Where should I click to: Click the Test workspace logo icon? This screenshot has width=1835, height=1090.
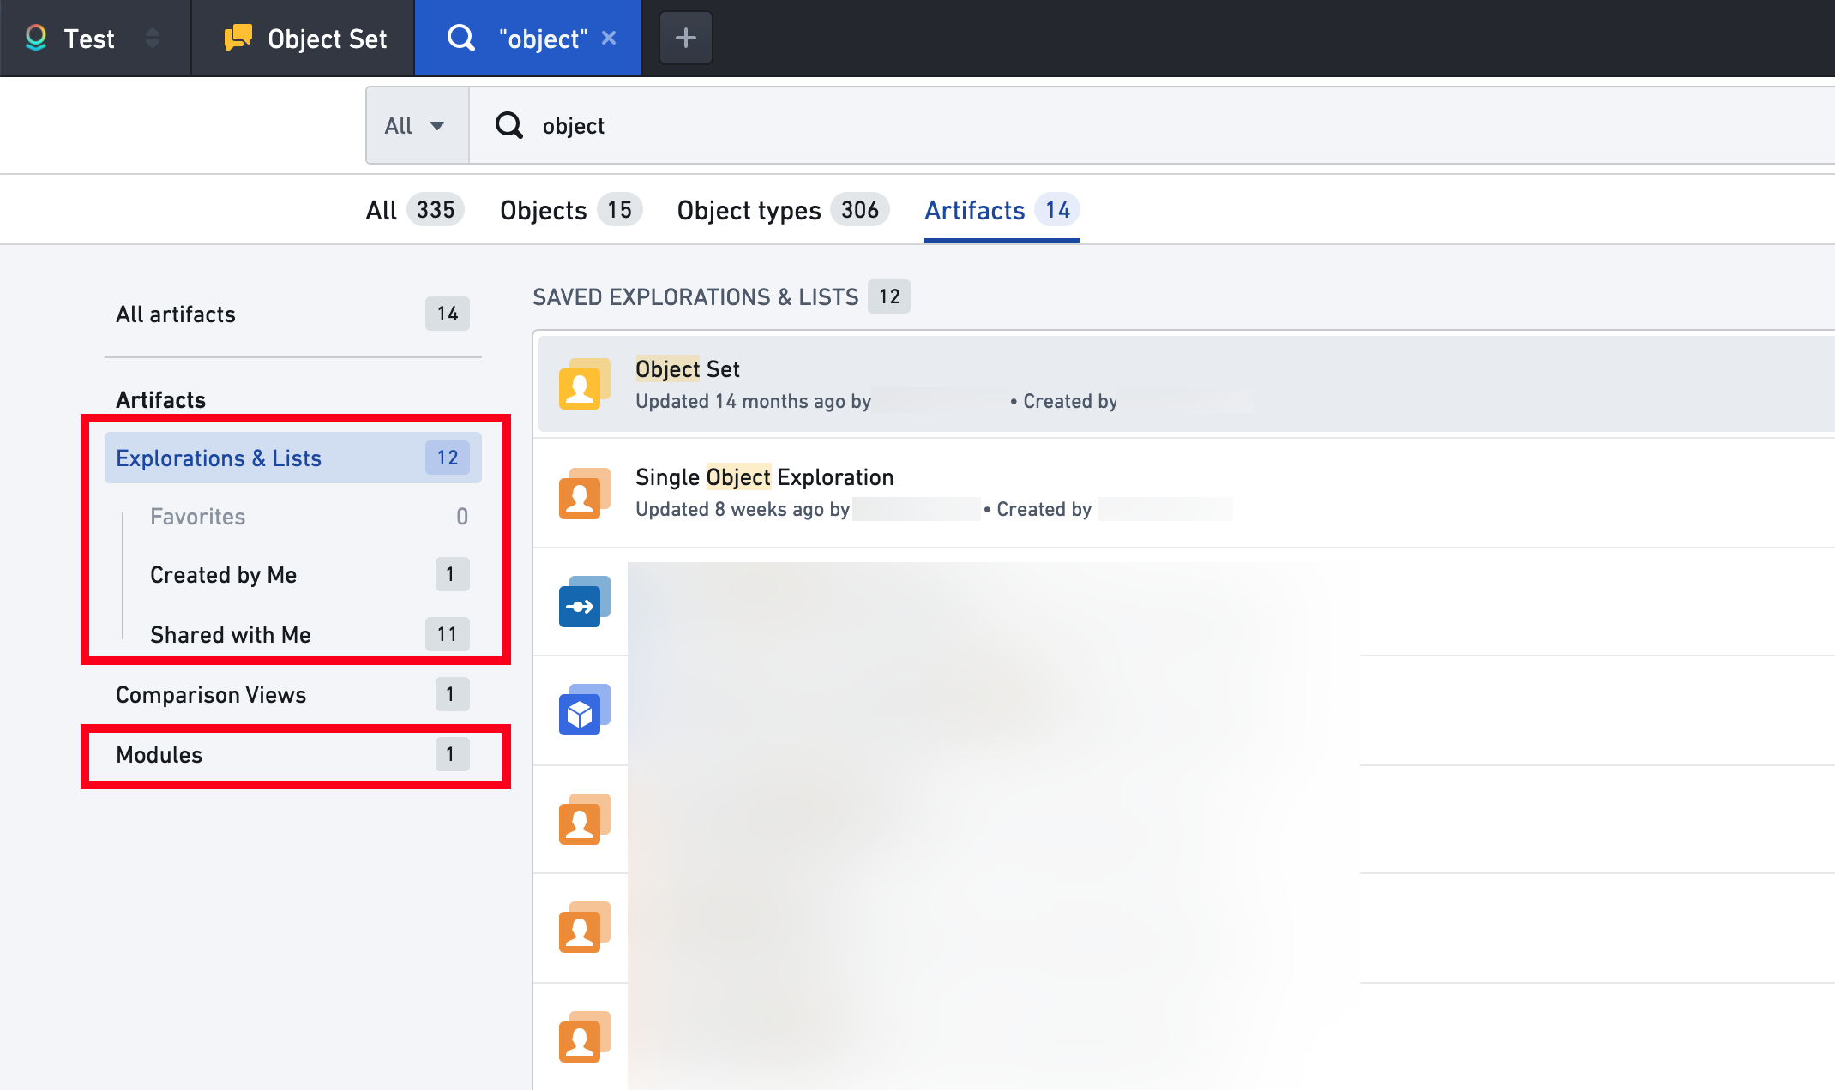pyautogui.click(x=36, y=38)
